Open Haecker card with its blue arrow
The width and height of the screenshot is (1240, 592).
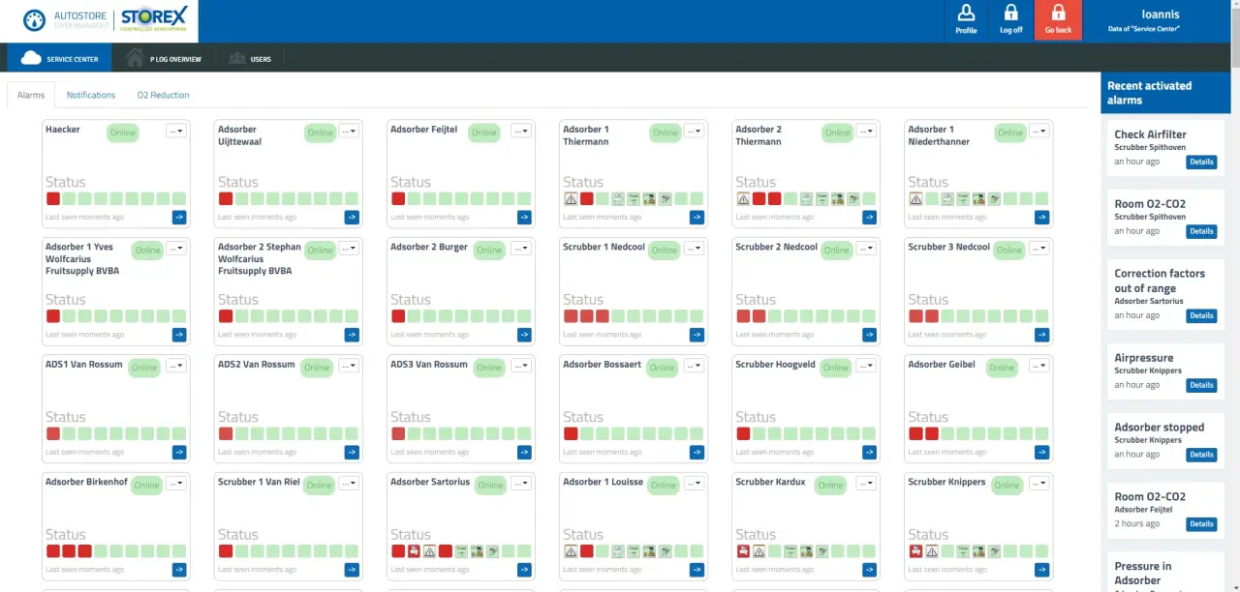pos(179,217)
